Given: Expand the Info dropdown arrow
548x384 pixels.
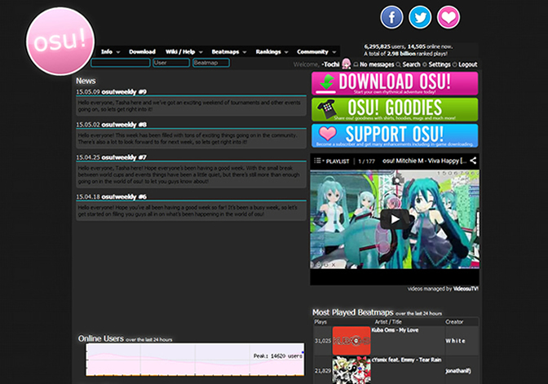Looking at the screenshot, I should click(x=118, y=52).
